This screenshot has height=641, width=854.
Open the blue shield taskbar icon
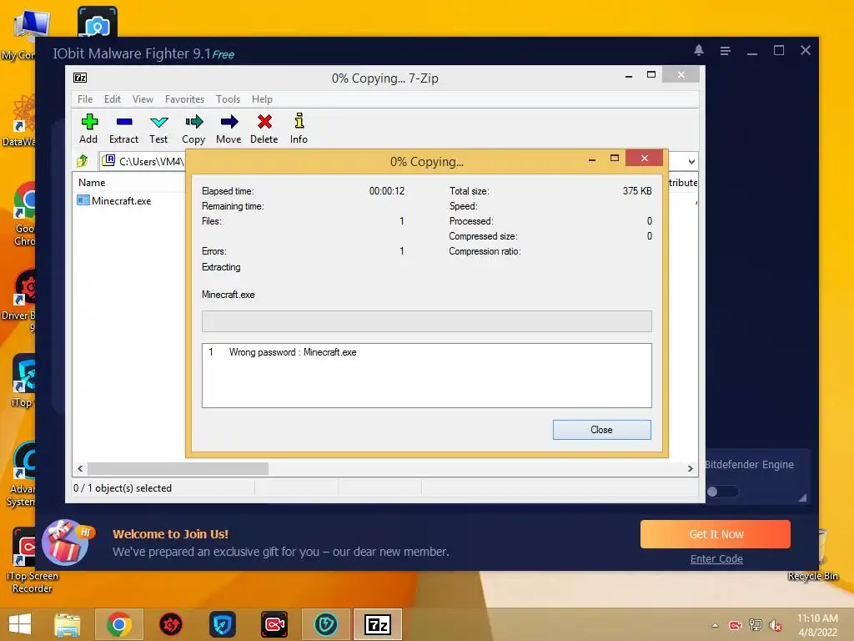point(222,624)
